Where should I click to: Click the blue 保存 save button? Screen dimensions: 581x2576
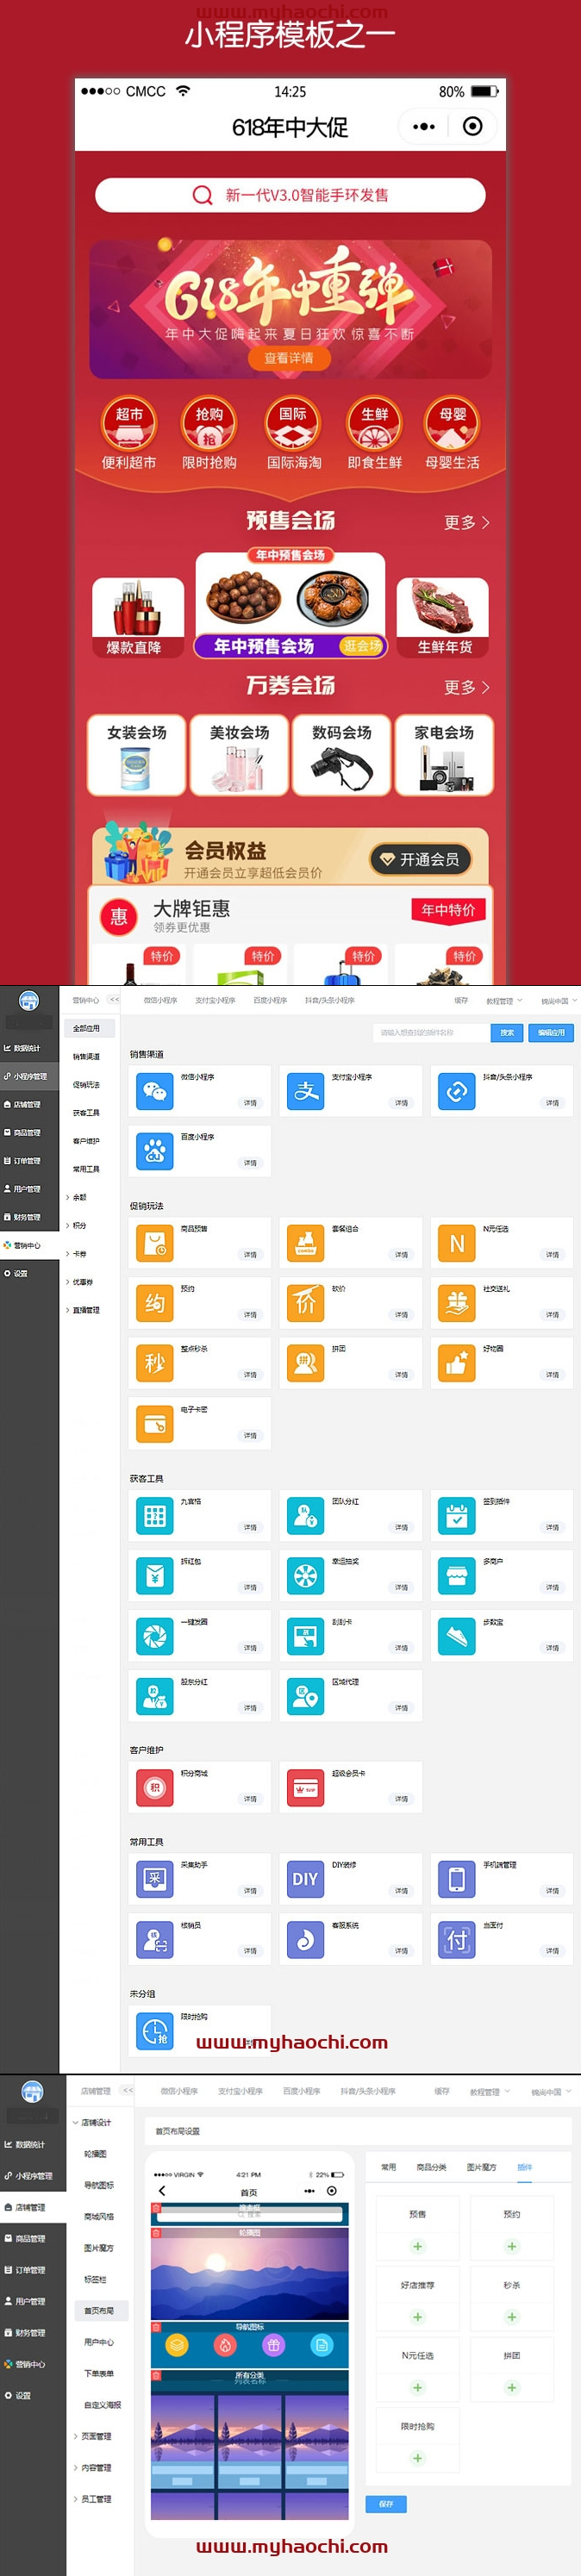(x=386, y=2503)
